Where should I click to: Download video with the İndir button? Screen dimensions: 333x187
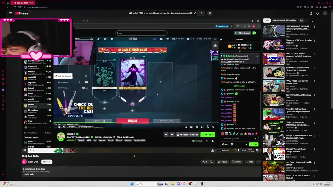249,162
